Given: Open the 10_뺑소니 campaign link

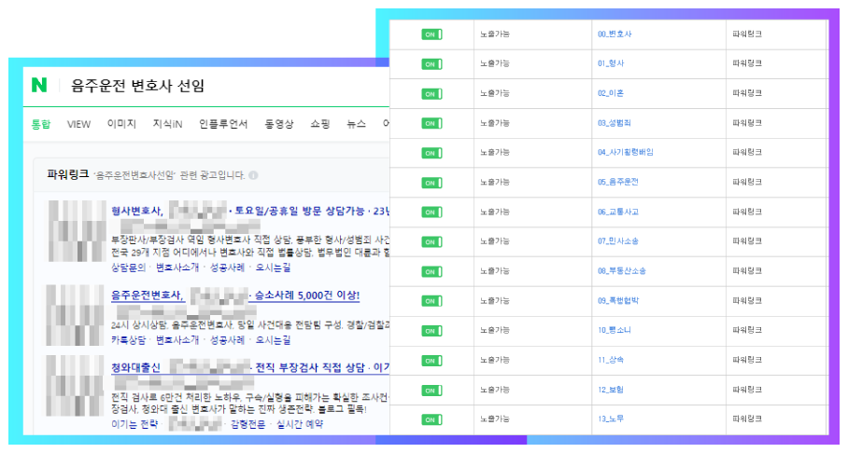Looking at the screenshot, I should pos(614,330).
